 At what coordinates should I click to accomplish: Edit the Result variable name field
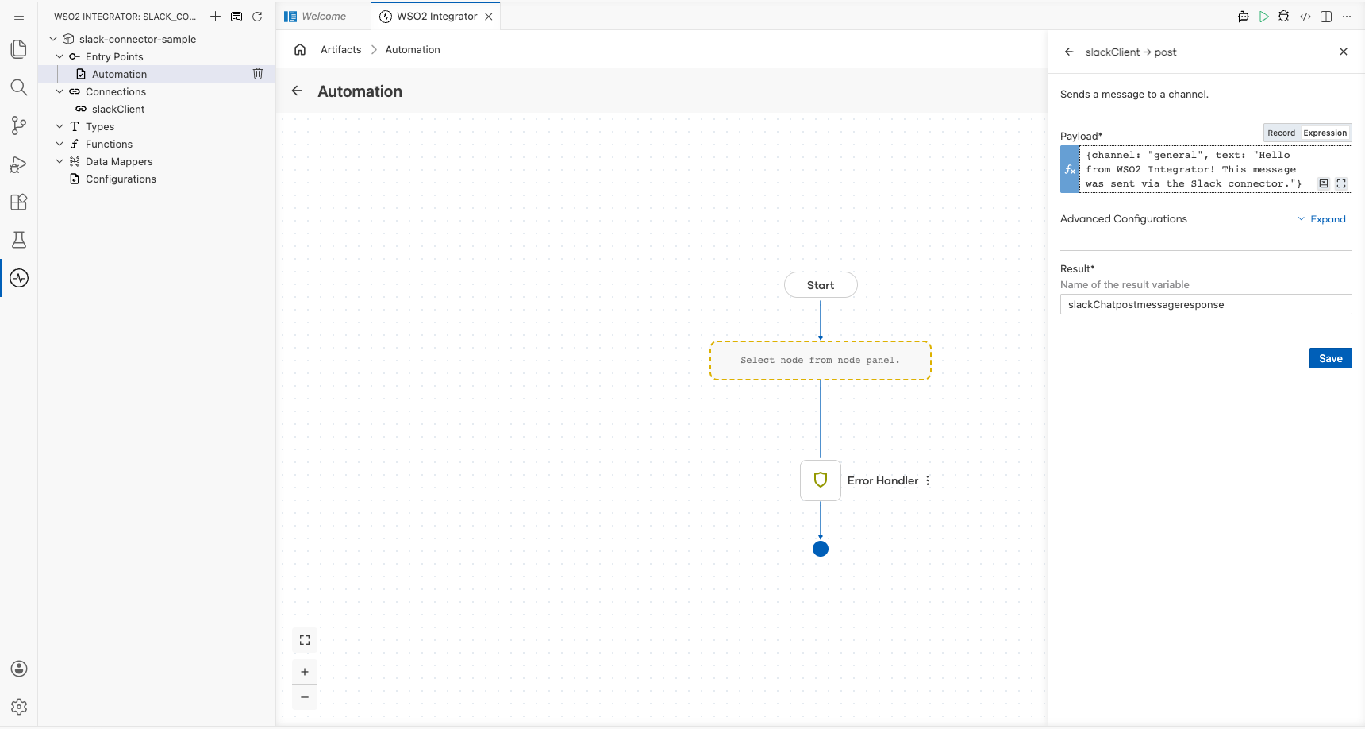(1205, 304)
